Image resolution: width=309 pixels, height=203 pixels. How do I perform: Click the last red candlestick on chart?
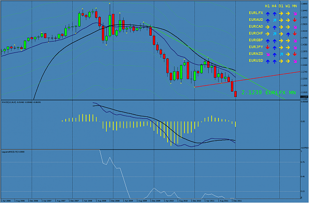(235, 94)
